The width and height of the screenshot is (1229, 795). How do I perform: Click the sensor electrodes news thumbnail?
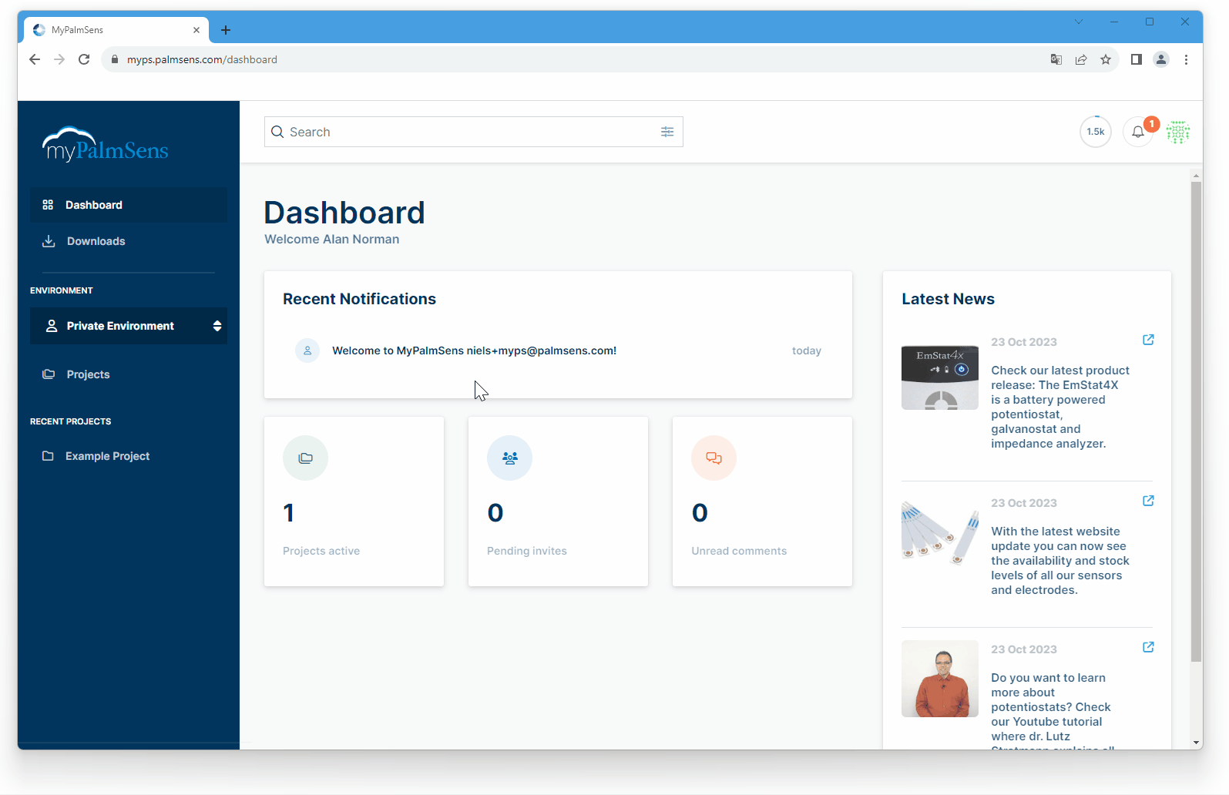click(x=940, y=532)
